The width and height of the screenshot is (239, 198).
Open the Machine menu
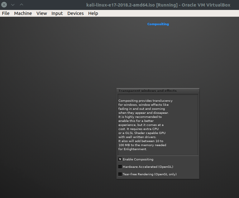click(23, 13)
